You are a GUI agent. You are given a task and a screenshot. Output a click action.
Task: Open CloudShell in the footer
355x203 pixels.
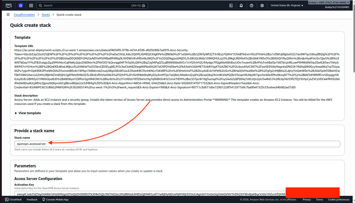14,199
